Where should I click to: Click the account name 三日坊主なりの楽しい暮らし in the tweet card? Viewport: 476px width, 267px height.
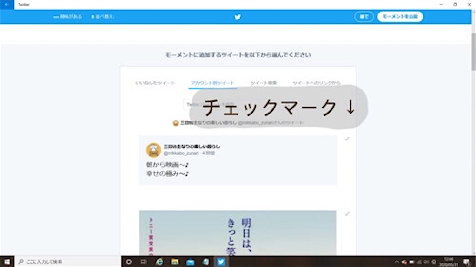pyautogui.click(x=192, y=146)
